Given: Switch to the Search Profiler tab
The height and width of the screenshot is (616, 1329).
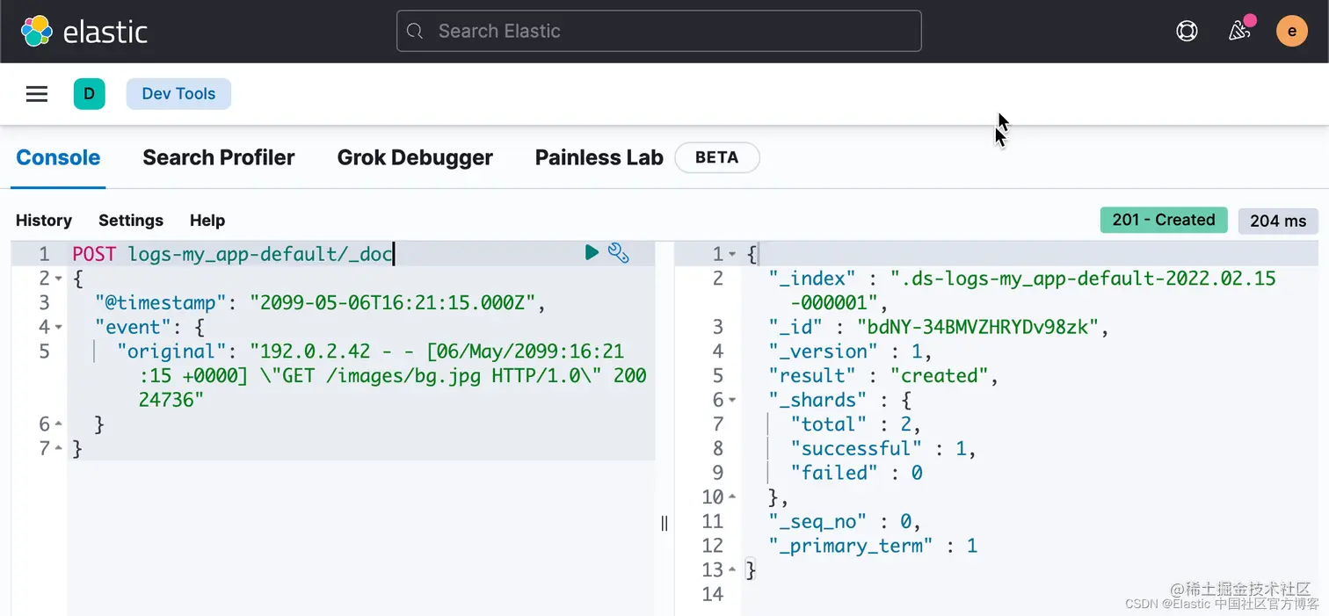Looking at the screenshot, I should (x=219, y=158).
